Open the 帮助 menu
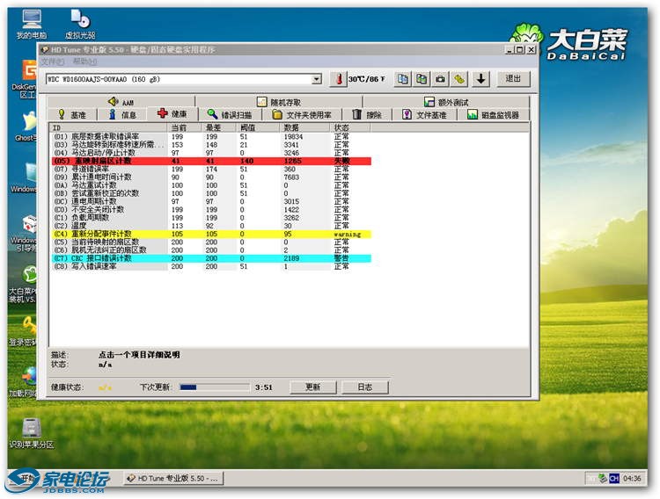The image size is (660, 499). click(x=84, y=61)
